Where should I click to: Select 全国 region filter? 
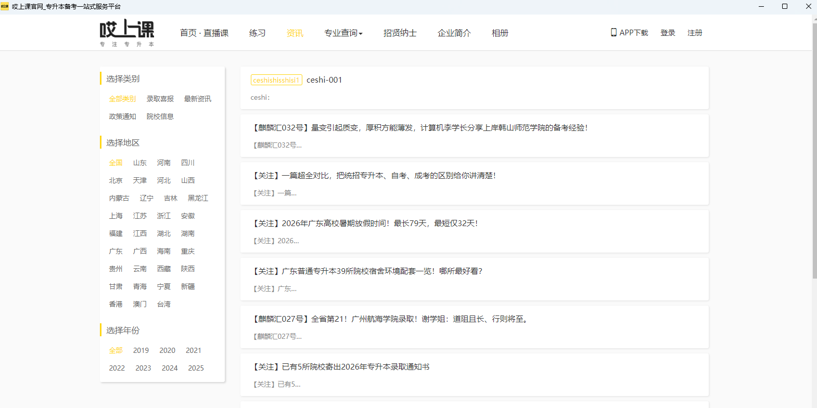(116, 163)
